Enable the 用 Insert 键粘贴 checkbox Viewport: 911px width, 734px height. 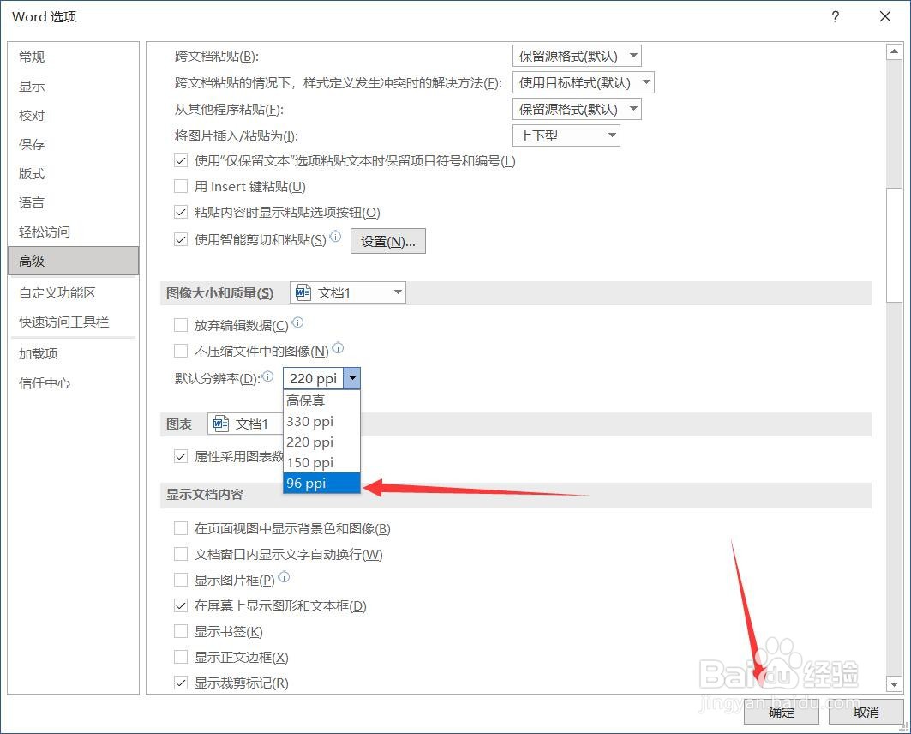tap(181, 186)
